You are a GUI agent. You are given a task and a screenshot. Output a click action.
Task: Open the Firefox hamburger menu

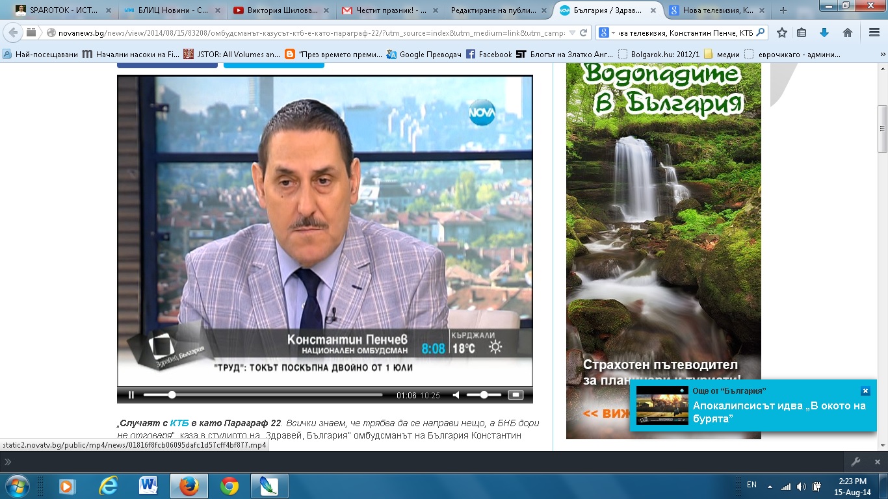pos(874,32)
